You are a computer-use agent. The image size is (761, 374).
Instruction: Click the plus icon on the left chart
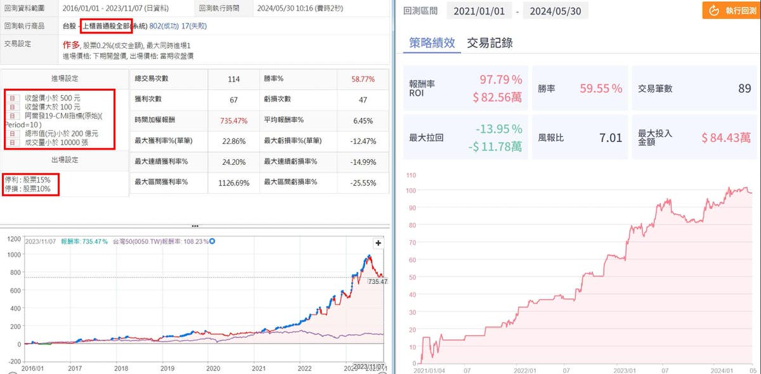(379, 243)
